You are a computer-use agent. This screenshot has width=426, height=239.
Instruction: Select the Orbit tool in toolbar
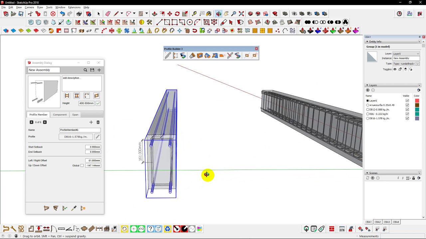click(x=218, y=14)
